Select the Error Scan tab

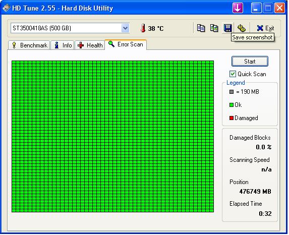(x=126, y=44)
